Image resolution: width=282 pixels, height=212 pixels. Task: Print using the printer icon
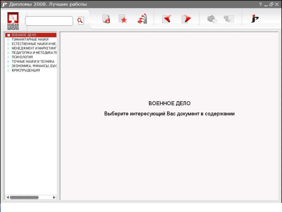tap(211, 19)
